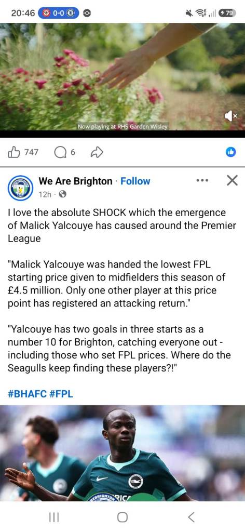Viewport: 245px width, 532px height.
Task: Tap the #BHAFC hashtag
Action: pyautogui.click(x=27, y=394)
